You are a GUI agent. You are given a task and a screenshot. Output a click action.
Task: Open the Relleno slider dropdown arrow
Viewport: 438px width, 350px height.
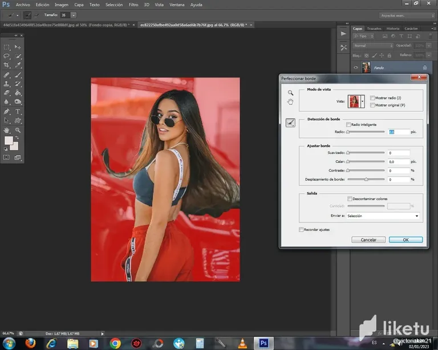pos(429,55)
